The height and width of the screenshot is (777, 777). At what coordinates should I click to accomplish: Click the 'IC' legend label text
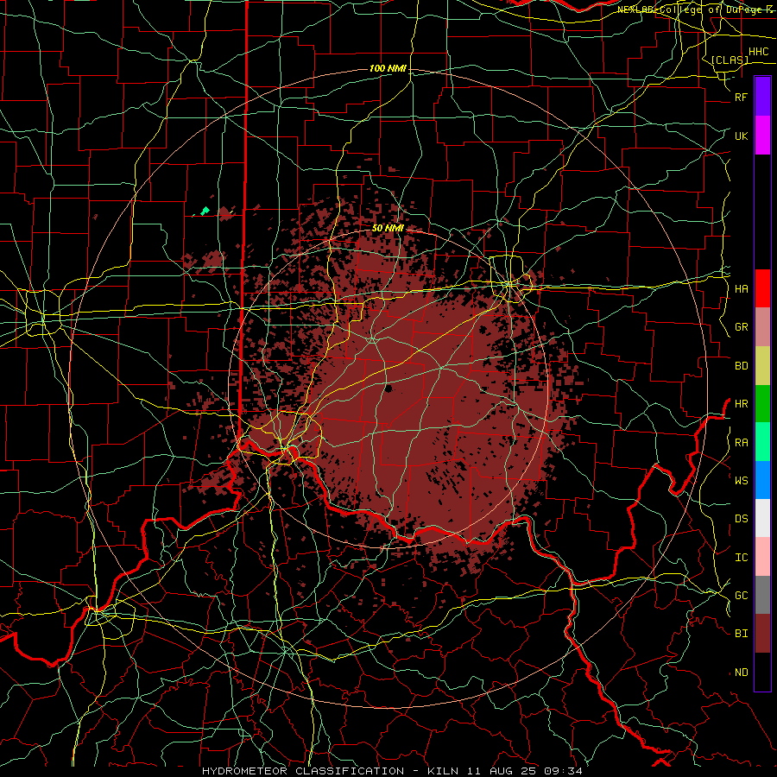point(741,558)
